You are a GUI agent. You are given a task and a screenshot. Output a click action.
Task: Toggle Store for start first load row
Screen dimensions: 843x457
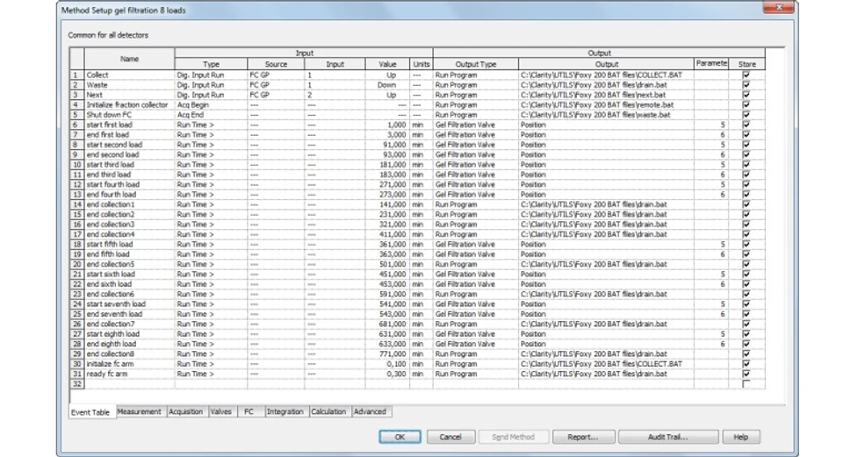[746, 125]
